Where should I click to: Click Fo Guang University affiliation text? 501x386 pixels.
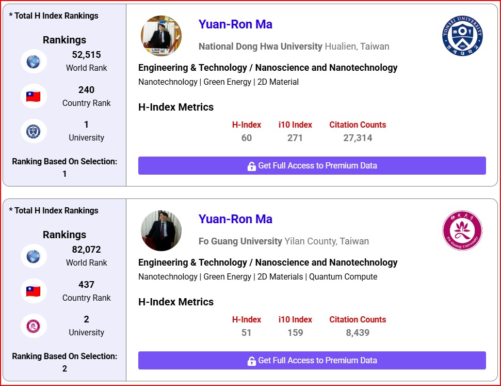click(x=240, y=241)
